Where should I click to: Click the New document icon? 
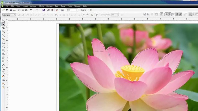(x=3, y=10)
